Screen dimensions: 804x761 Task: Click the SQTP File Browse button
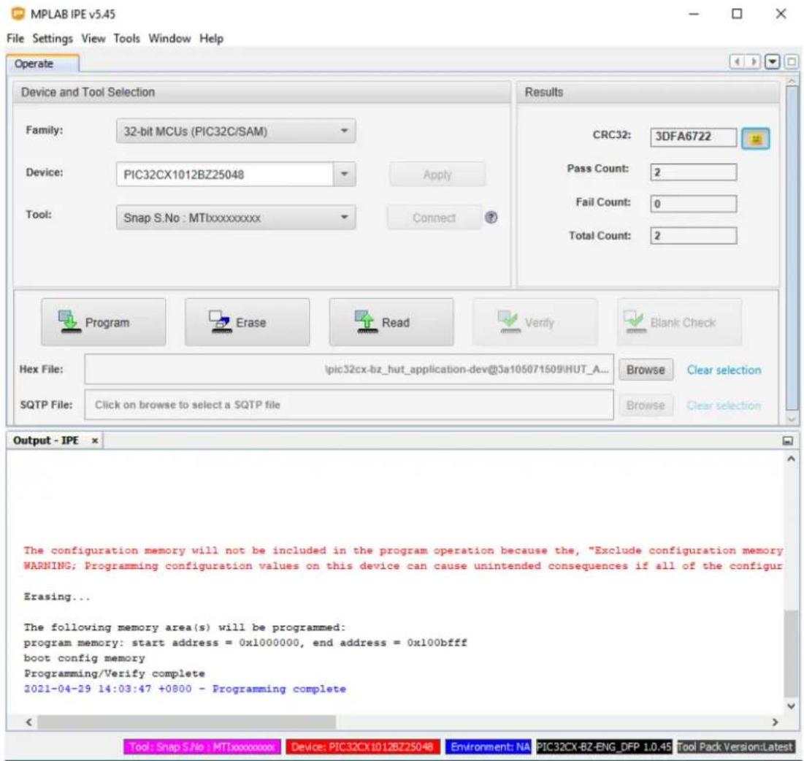(646, 405)
